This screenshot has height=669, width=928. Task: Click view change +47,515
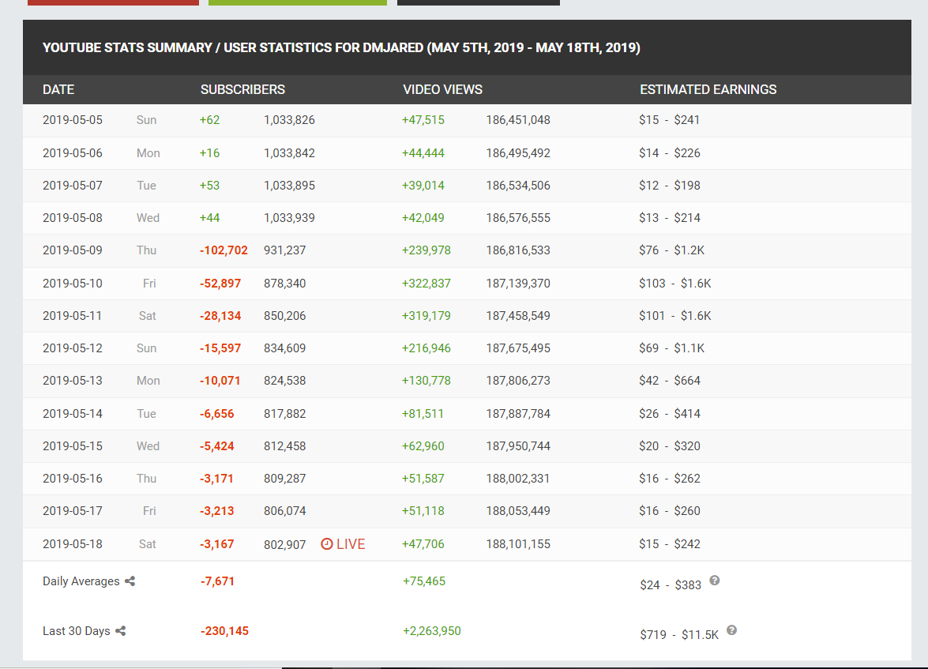point(423,120)
